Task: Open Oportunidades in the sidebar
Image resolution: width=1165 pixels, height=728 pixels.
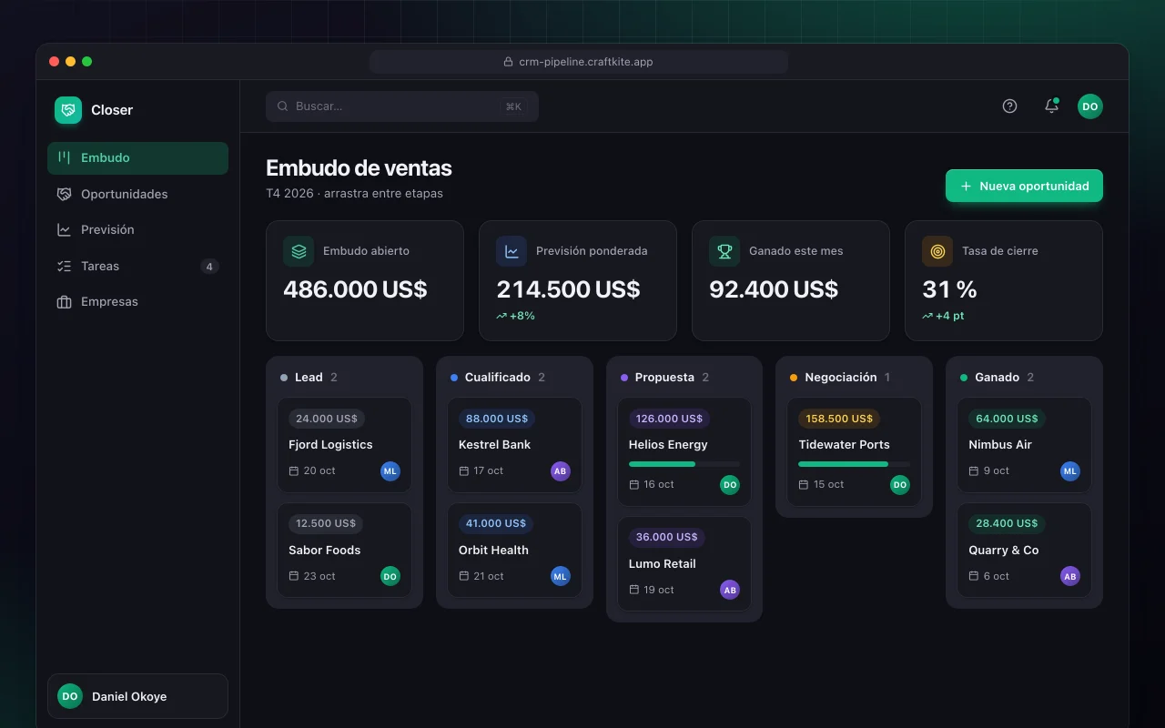Action: (x=137, y=194)
